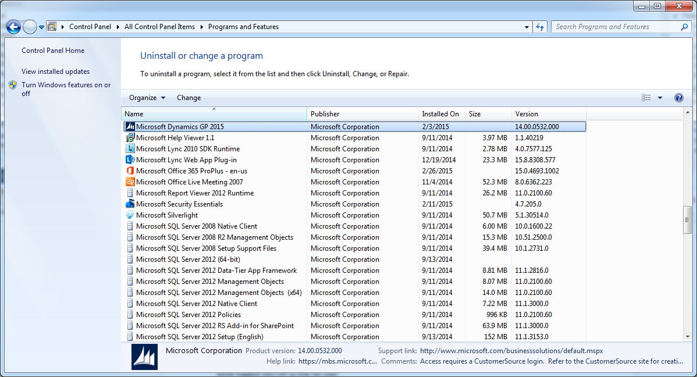
Task: Click the Lync Web App Plug-in icon
Action: 130,159
